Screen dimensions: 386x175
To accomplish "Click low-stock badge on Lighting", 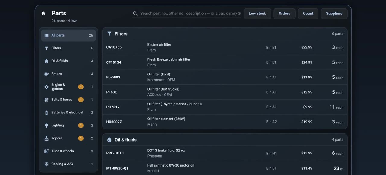I will (81, 126).
